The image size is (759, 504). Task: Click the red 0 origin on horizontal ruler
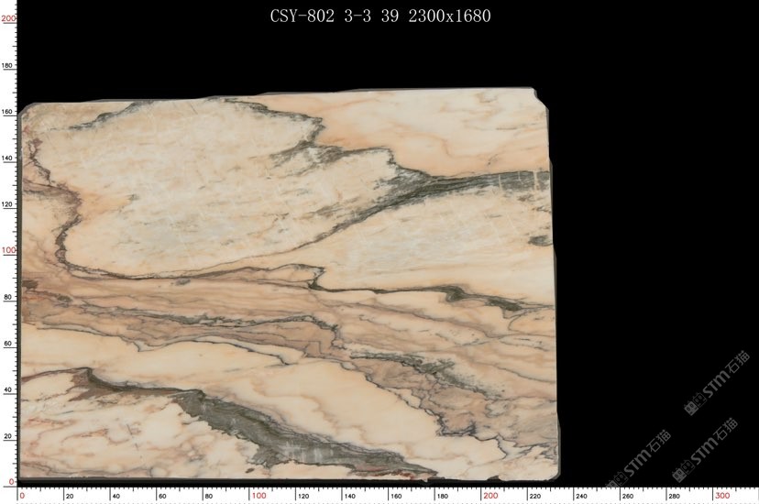pyautogui.click(x=22, y=496)
